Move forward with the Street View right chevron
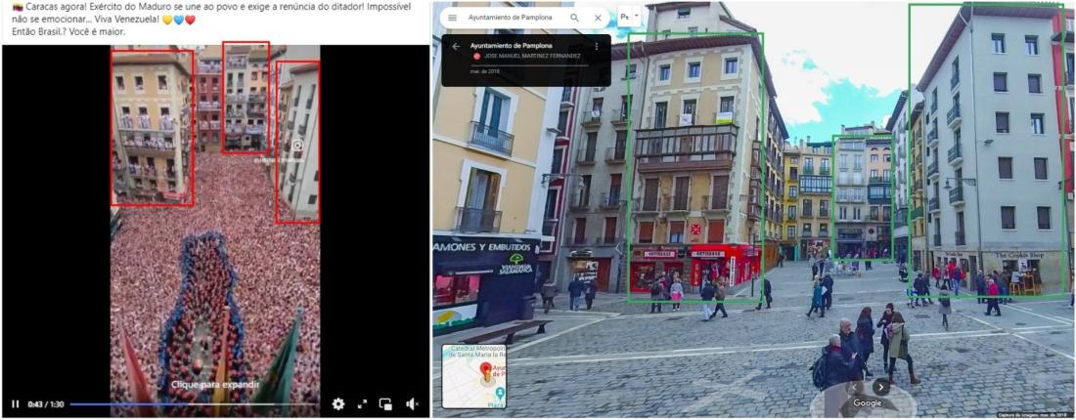This screenshot has width=1076, height=420. tap(881, 387)
